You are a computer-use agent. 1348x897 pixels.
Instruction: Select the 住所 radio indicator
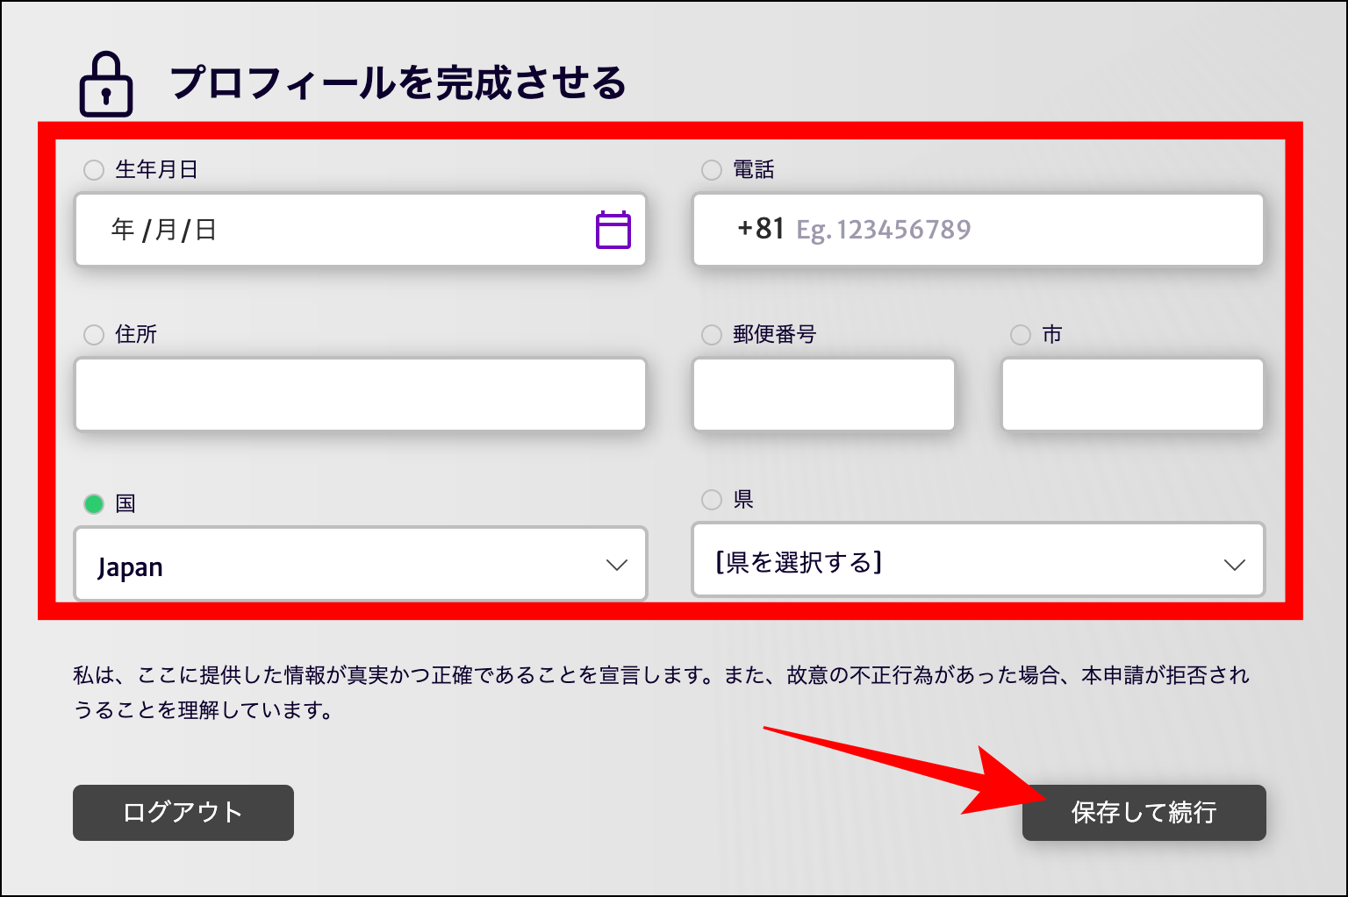[93, 334]
